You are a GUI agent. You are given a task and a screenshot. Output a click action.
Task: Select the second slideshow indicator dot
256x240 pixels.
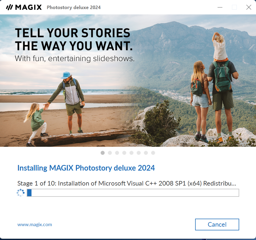(110, 153)
